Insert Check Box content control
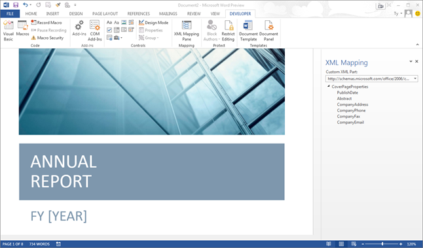The height and width of the screenshot is (248, 423). (x=109, y=30)
